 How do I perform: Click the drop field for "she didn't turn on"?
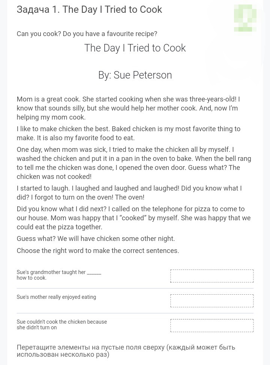[x=212, y=326]
